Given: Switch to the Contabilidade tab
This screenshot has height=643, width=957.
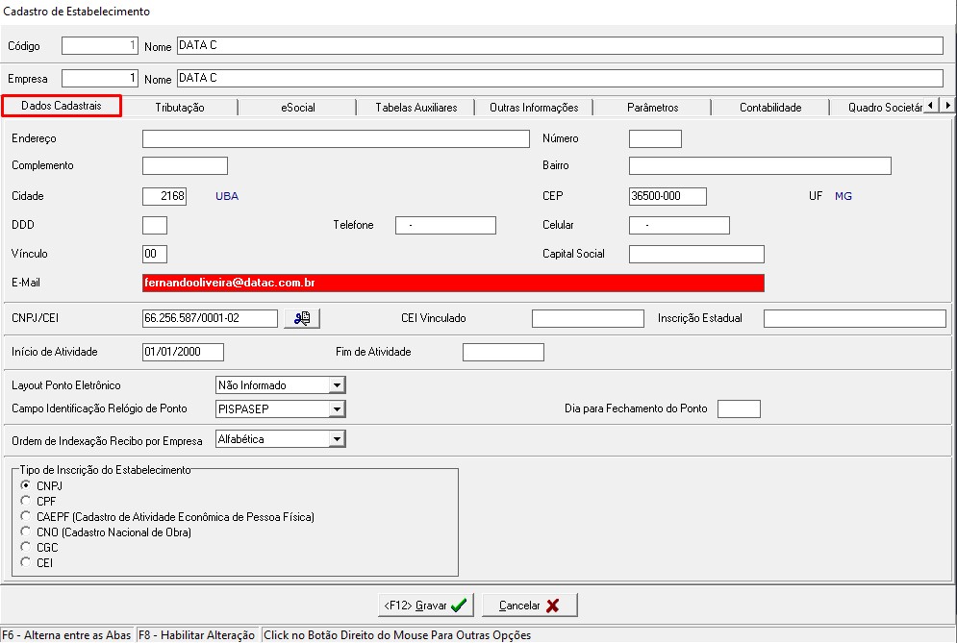Looking at the screenshot, I should (770, 108).
